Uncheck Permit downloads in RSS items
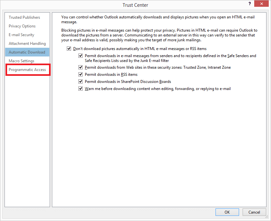 (x=81, y=74)
